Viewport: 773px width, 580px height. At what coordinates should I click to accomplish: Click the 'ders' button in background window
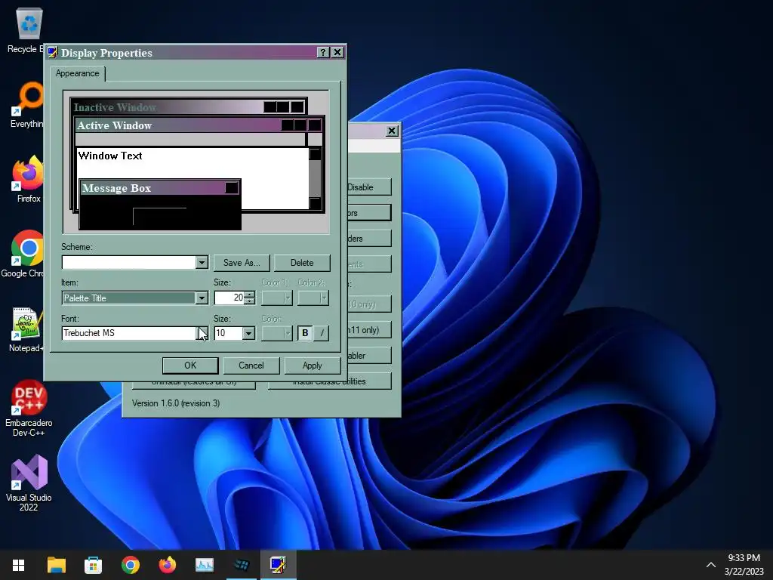click(369, 239)
